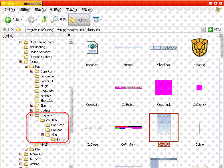Viewport: 224px width, 168px height.
Task: Expand the MSN Gaming Zone folder
Action: (x=21, y=42)
